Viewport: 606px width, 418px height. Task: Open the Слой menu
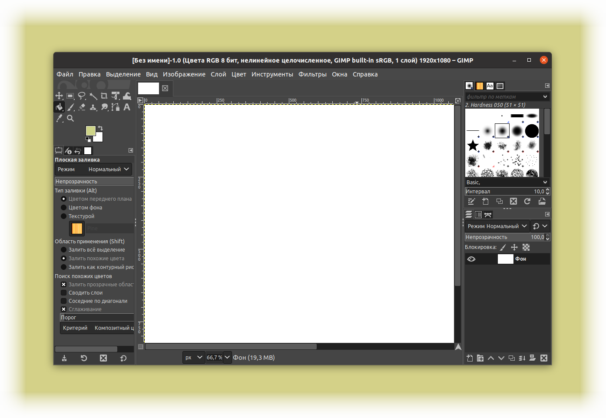tap(219, 74)
